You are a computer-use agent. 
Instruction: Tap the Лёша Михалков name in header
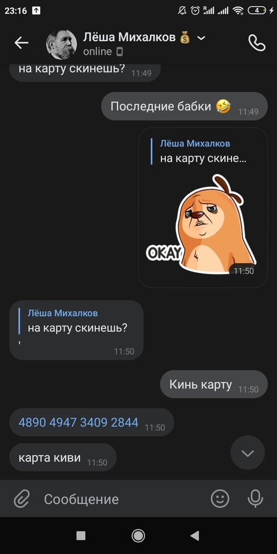click(x=129, y=37)
